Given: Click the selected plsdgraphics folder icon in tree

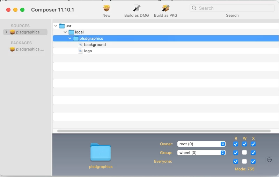Looking at the screenshot, I should coord(76,38).
